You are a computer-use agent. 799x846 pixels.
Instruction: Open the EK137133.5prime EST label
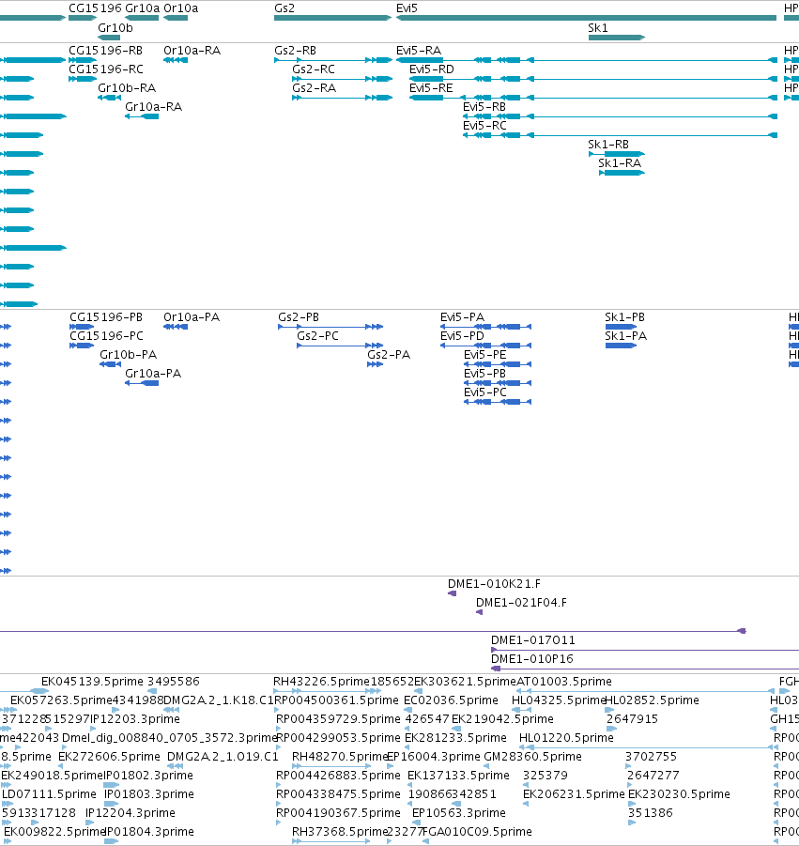click(x=458, y=776)
